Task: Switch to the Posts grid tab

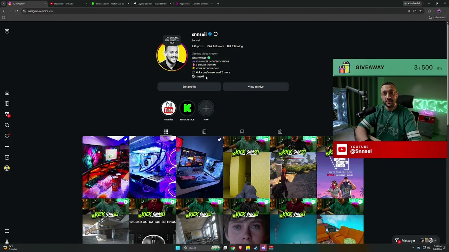Action: (x=166, y=132)
